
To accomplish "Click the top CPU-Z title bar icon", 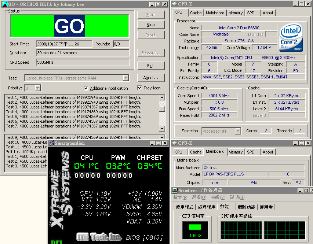I will [174, 4].
